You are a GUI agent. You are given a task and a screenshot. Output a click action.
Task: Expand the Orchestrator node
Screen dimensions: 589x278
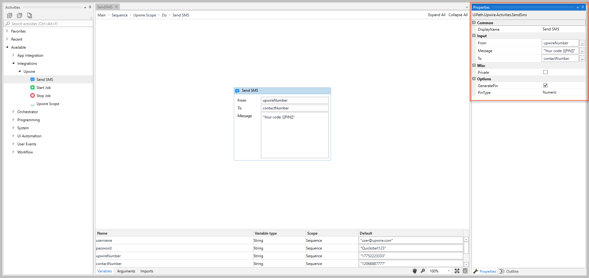point(13,112)
